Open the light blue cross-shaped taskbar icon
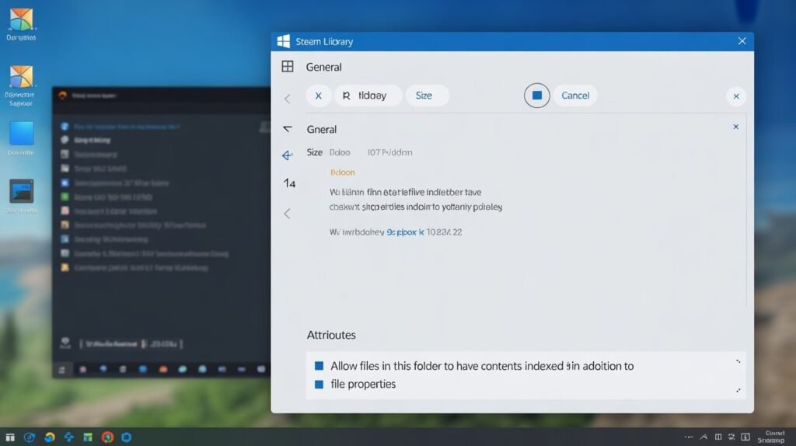Screen dimensions: 796x446 pos(68,437)
